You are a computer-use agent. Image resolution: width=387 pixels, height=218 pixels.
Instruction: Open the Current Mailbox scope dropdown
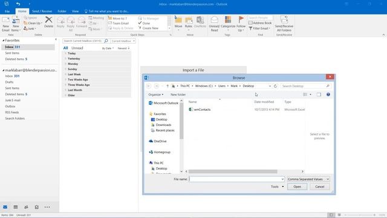(x=123, y=41)
